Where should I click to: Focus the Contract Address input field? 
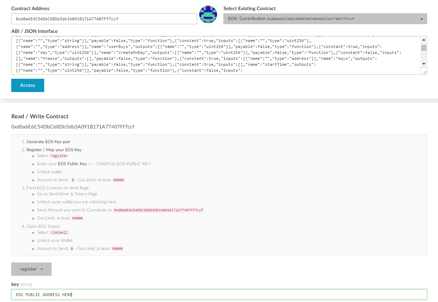point(104,19)
